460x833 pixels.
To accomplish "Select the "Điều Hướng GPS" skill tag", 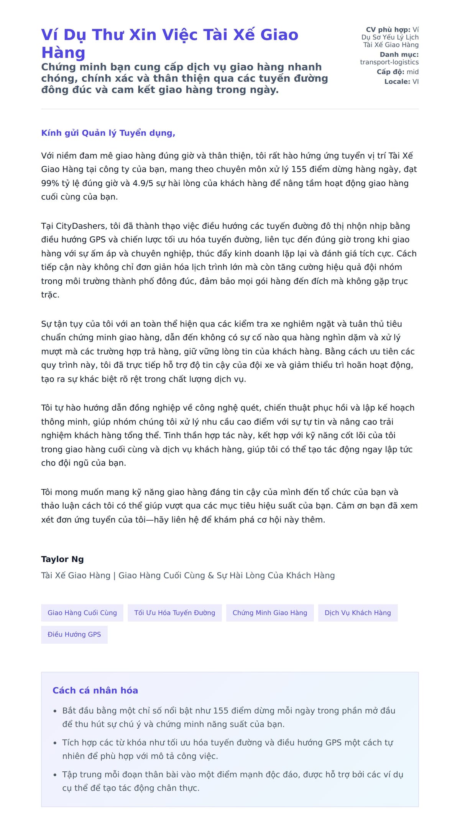I will coord(74,635).
